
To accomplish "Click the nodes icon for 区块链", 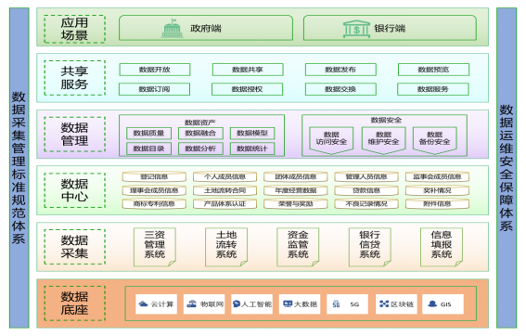I will click(x=384, y=304).
